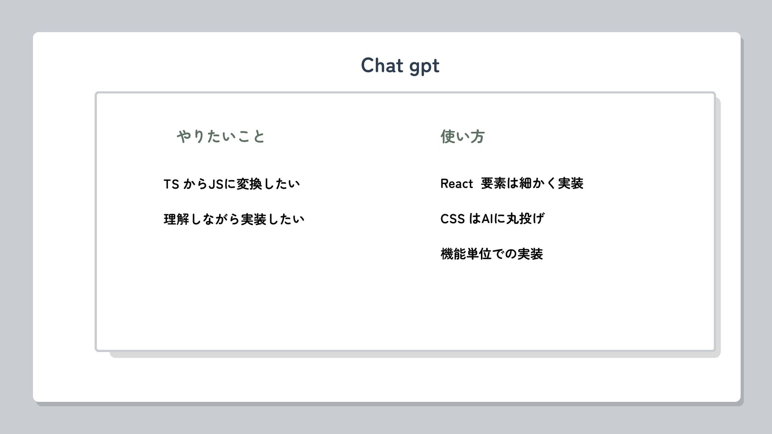Click the line "TS からJSに変換したい"

[232, 184]
